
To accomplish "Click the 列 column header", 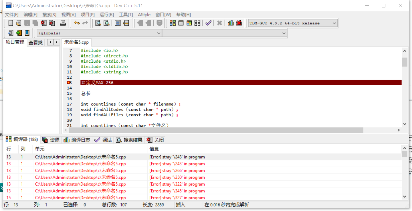I will click(26, 149).
